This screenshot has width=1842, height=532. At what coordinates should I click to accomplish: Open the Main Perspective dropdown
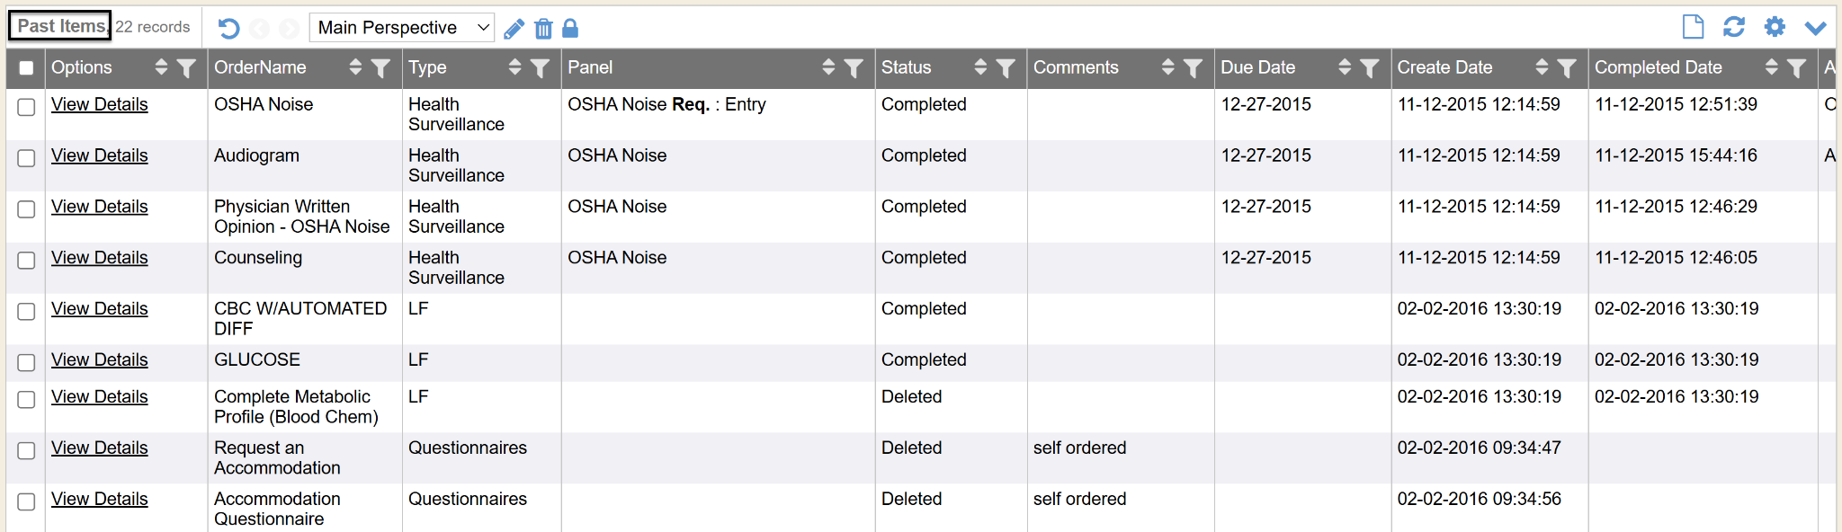402,28
